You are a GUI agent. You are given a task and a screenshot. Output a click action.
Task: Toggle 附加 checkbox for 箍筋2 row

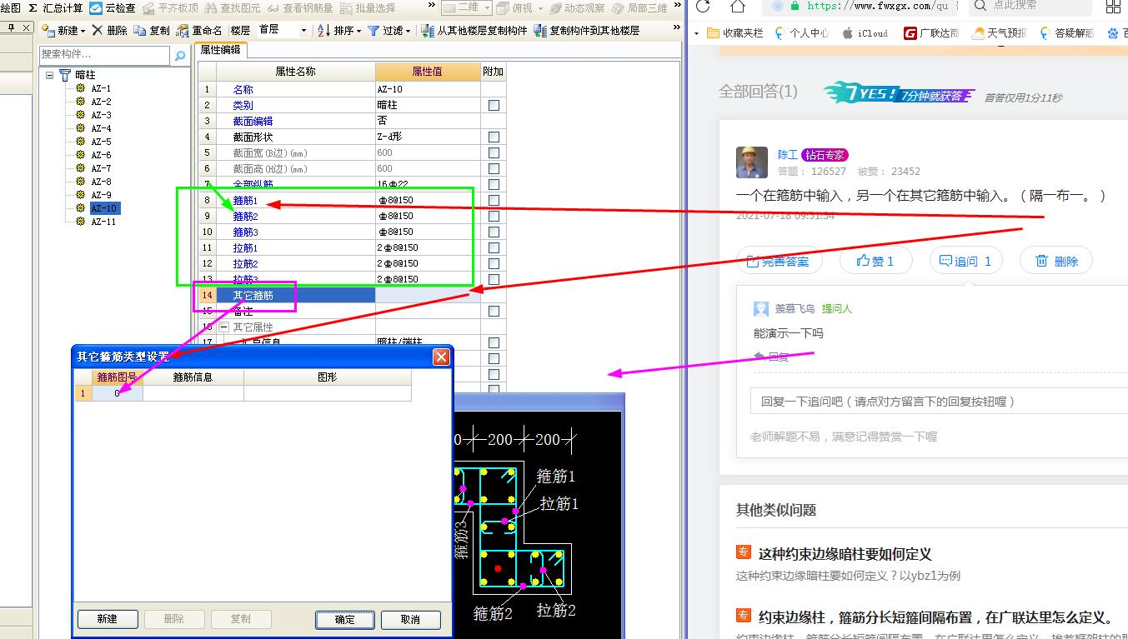coord(494,217)
